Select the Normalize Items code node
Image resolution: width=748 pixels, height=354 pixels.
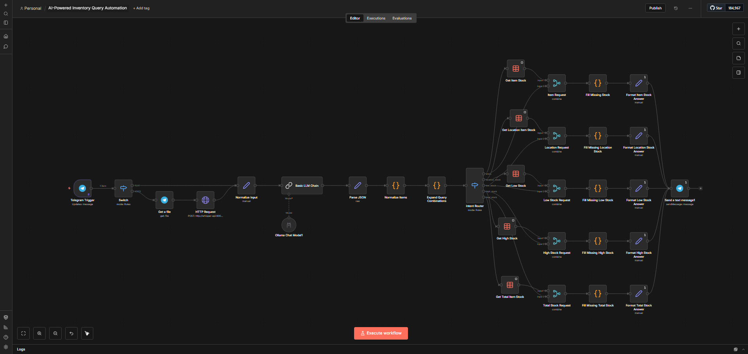click(395, 186)
